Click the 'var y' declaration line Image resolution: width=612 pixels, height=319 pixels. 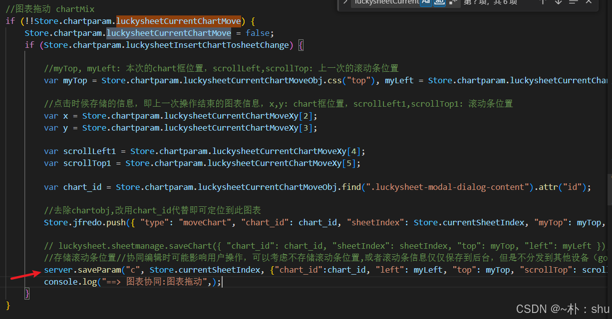tap(181, 128)
